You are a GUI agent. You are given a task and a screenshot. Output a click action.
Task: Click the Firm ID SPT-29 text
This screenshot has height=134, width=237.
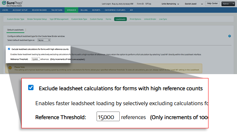pos(144,4)
